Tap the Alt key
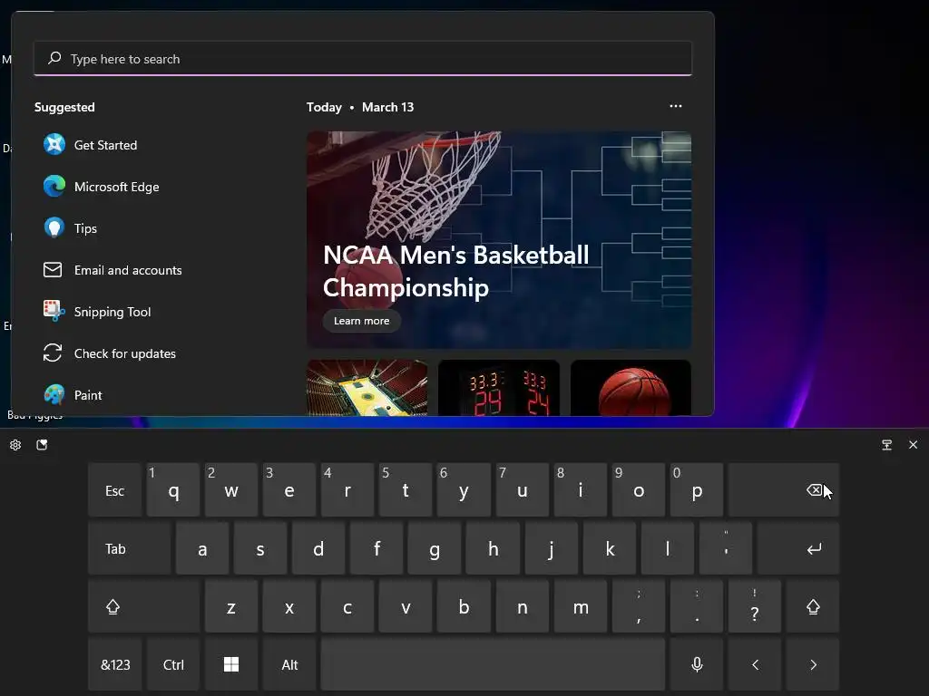 click(x=289, y=664)
